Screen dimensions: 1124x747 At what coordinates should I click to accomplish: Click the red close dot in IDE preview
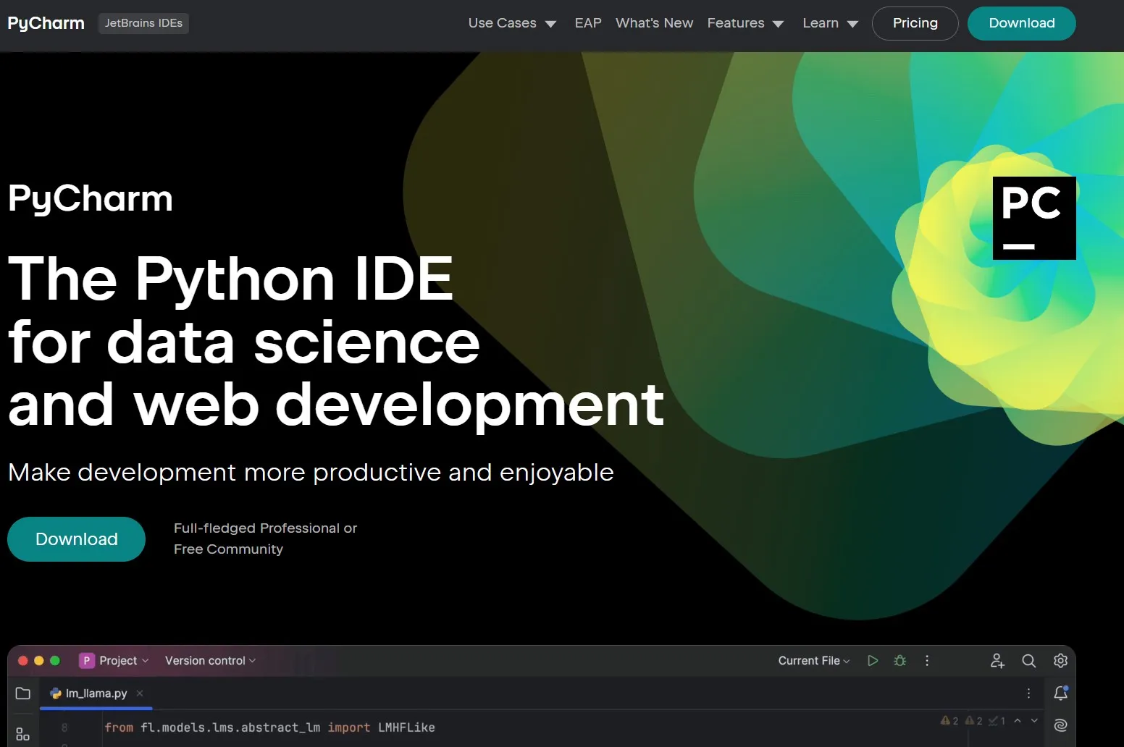click(x=22, y=661)
